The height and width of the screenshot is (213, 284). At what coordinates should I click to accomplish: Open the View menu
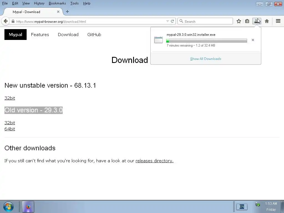pyautogui.click(x=26, y=3)
